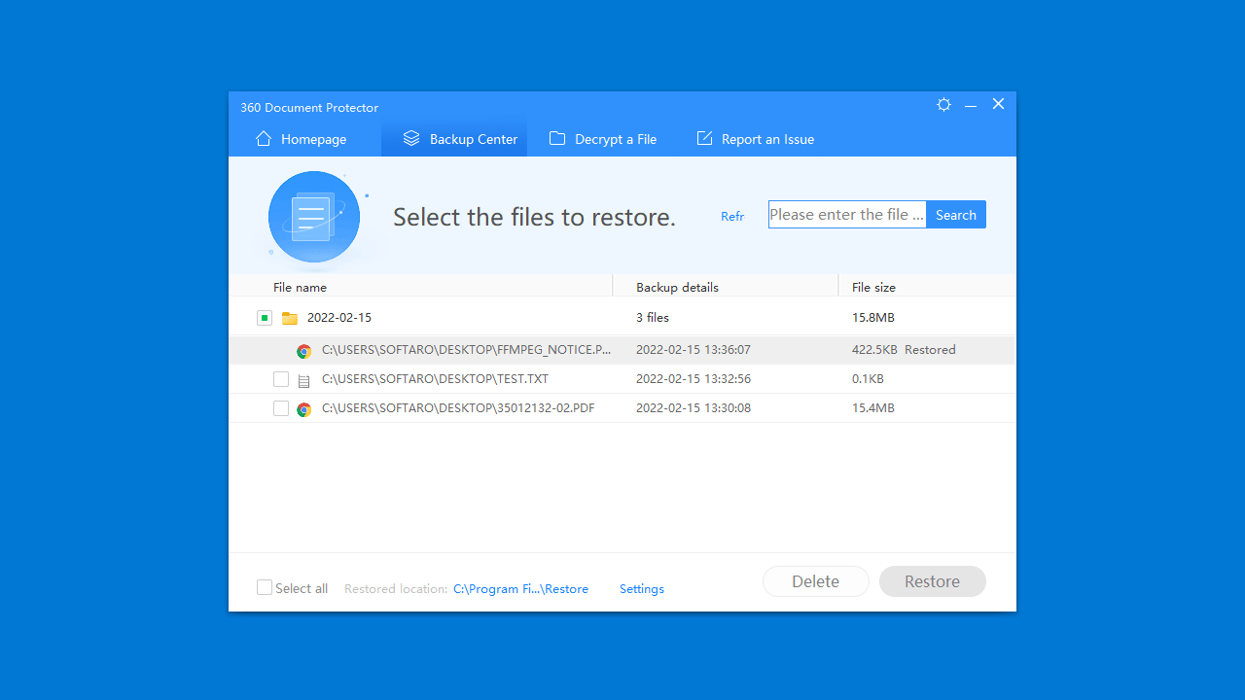
Task: Click the 2022-02-15 folder name
Action: click(x=339, y=318)
